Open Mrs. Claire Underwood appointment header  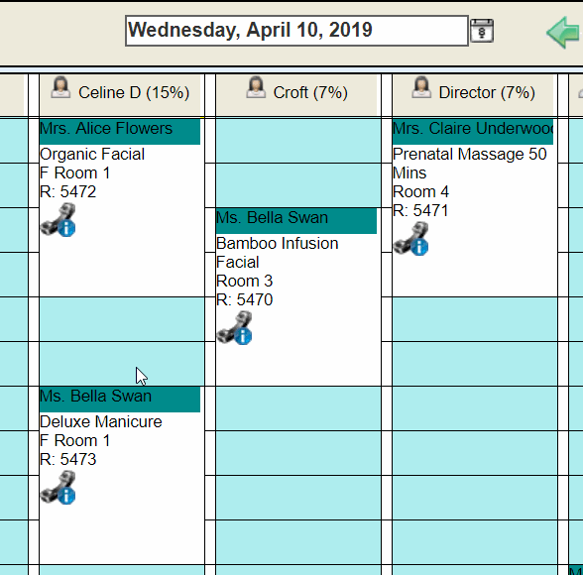tap(473, 132)
